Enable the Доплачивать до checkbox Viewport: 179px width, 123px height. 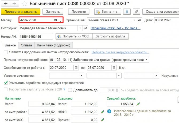70,90
